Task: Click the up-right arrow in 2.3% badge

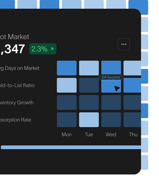Action: [x=52, y=49]
